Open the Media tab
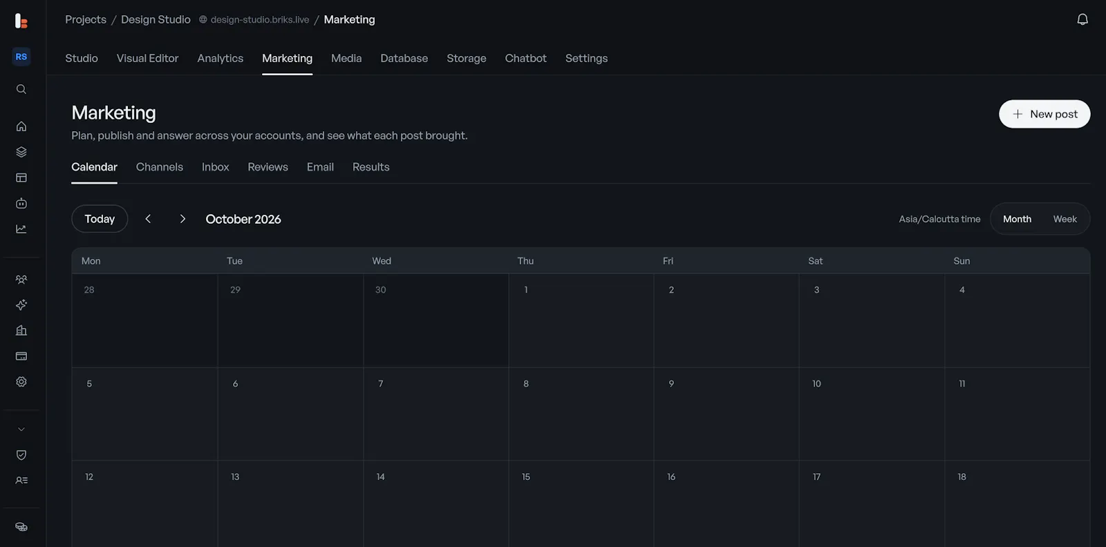Screen dimensions: 1106x547 click(346, 58)
